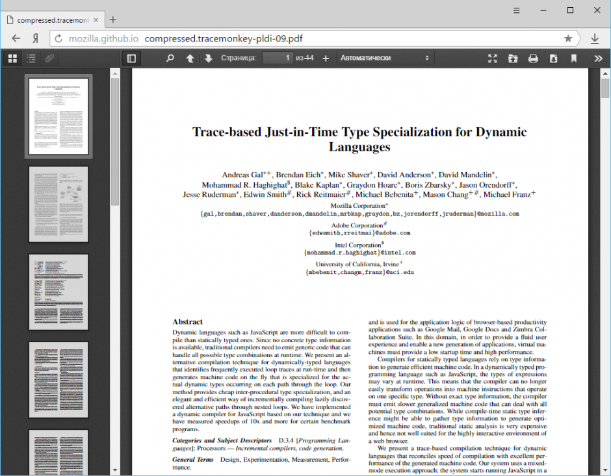Click the @mozilla.com email list line
Screen dimensions: 611x476
pos(359,214)
